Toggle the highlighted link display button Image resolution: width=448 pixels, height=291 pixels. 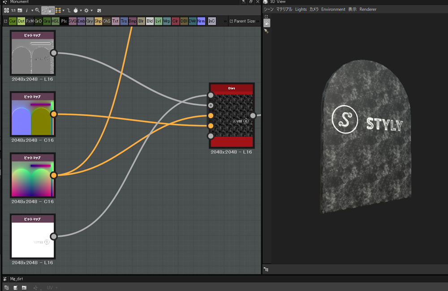point(44,11)
